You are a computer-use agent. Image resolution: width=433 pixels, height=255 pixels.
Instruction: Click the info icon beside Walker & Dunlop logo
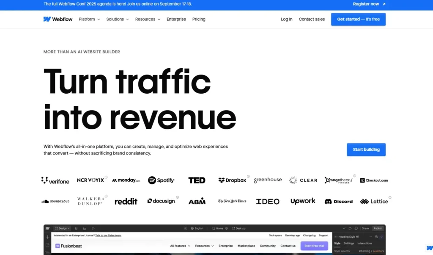pyautogui.click(x=106, y=196)
